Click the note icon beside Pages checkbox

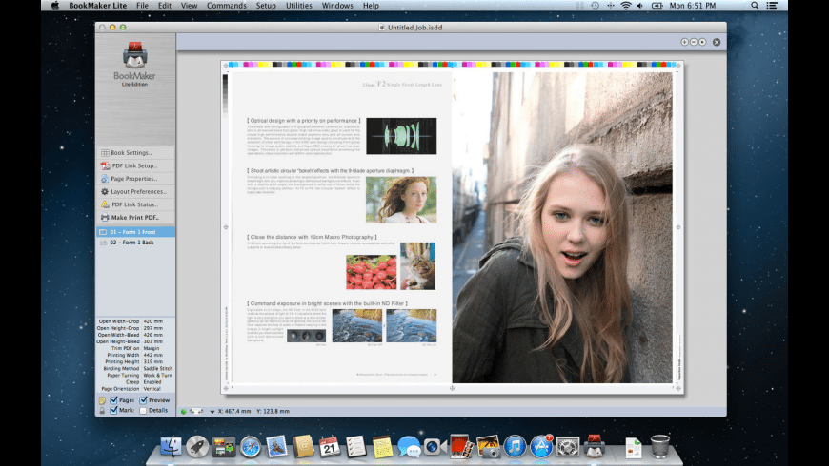tap(102, 400)
